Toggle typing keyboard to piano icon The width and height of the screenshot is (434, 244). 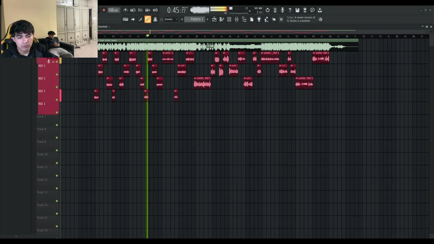point(125,19)
